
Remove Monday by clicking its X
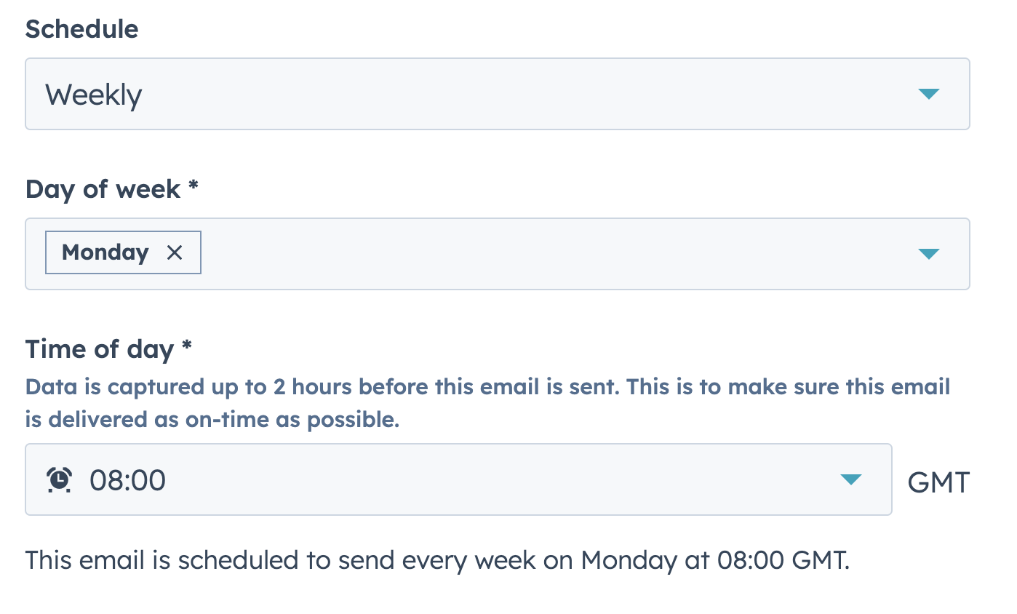click(175, 252)
